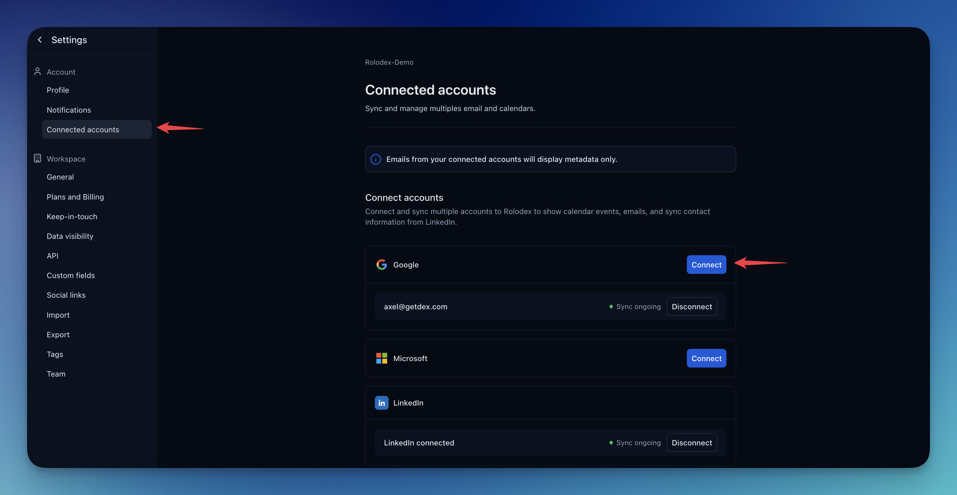The height and width of the screenshot is (495, 957).
Task: Disconnect axel@getdex.com account
Action: click(691, 307)
